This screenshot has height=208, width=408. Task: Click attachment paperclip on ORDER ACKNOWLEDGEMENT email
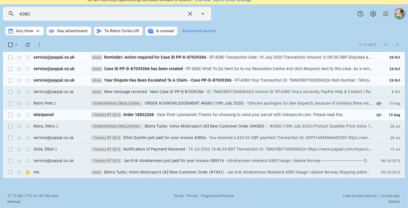point(379,104)
